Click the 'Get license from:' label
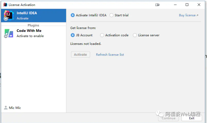Image resolution: width=207 pixels, height=123 pixels. (83, 28)
